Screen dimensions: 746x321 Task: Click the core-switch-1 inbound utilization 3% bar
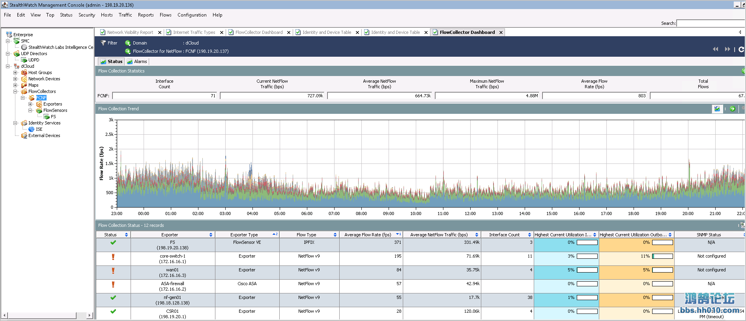[587, 256]
